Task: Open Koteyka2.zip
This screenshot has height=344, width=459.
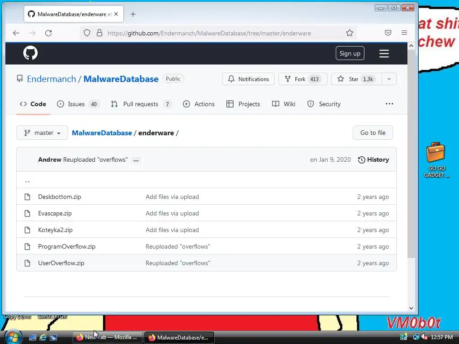Action: click(x=55, y=230)
